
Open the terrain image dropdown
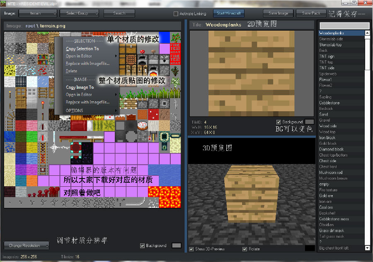(38, 13)
